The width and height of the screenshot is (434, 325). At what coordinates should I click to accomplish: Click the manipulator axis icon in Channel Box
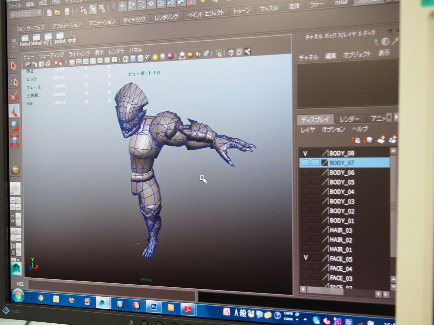(376, 42)
